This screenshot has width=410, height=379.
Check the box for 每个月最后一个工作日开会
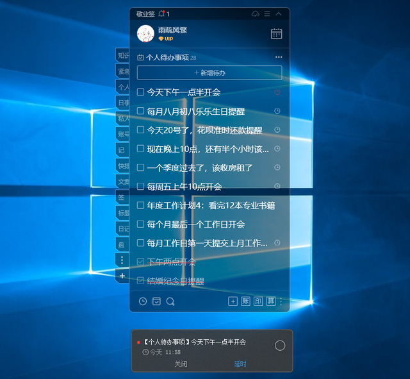[140, 224]
